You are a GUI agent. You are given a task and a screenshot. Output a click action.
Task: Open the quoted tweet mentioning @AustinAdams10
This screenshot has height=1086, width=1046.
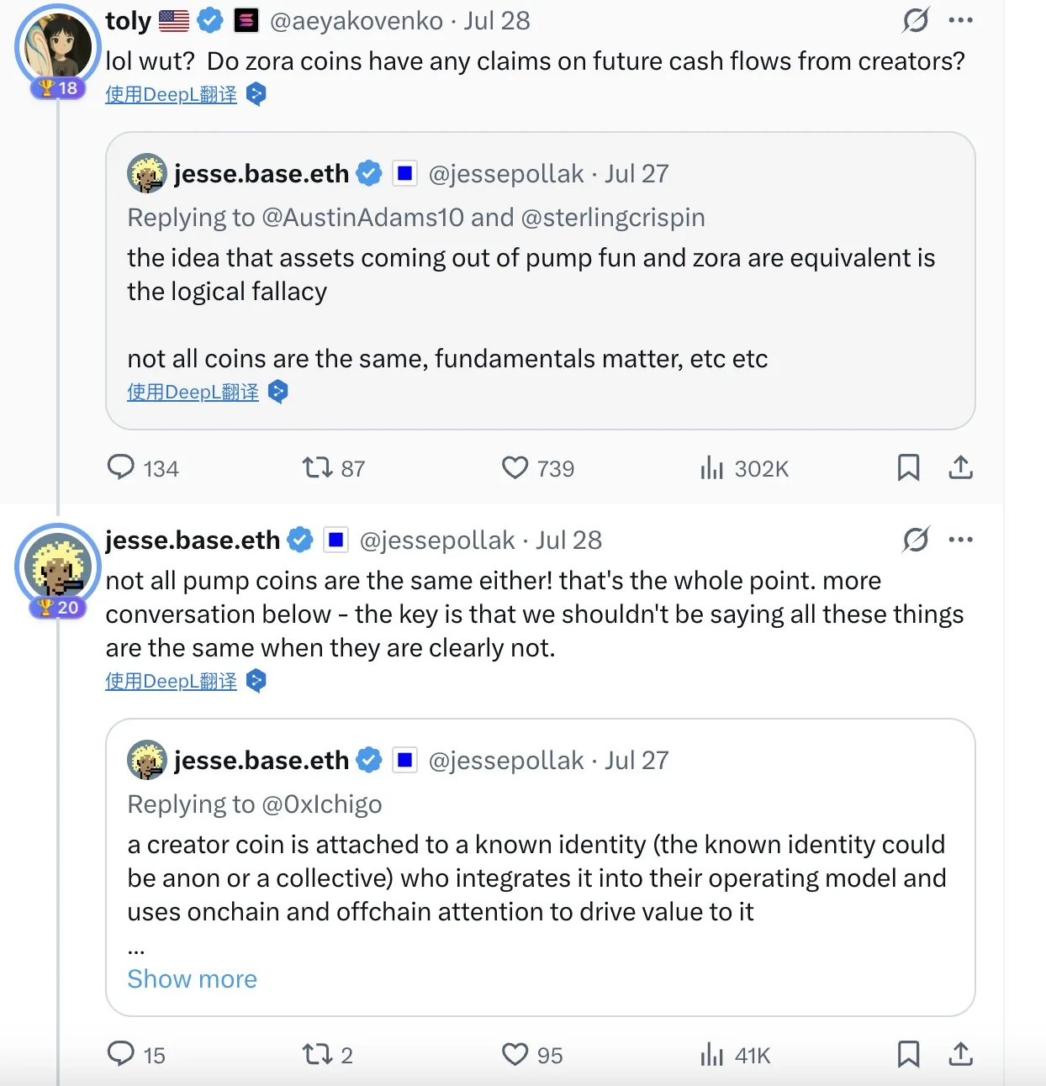click(x=540, y=286)
